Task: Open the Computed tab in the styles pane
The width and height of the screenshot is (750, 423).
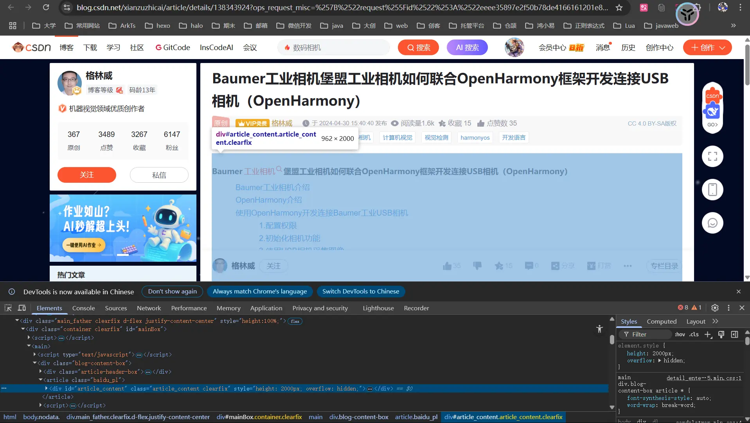Action: point(661,321)
